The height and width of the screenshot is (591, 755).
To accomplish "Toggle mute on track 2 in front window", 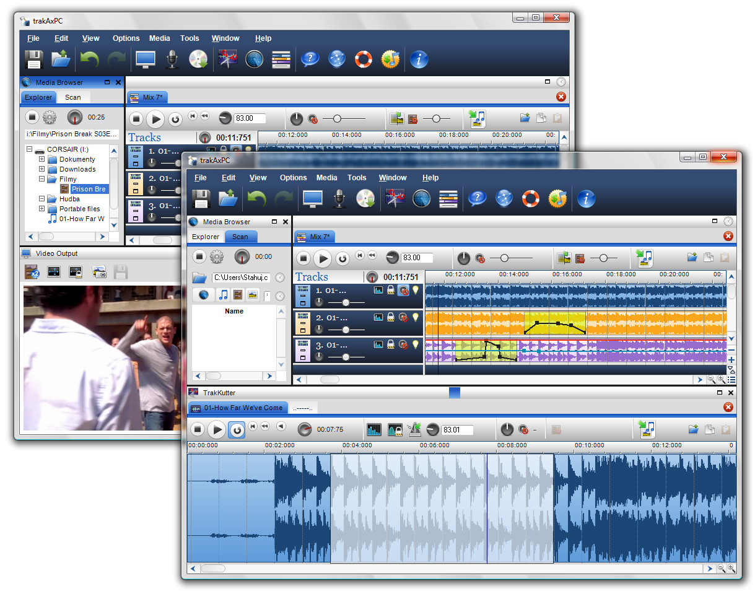I will point(403,317).
